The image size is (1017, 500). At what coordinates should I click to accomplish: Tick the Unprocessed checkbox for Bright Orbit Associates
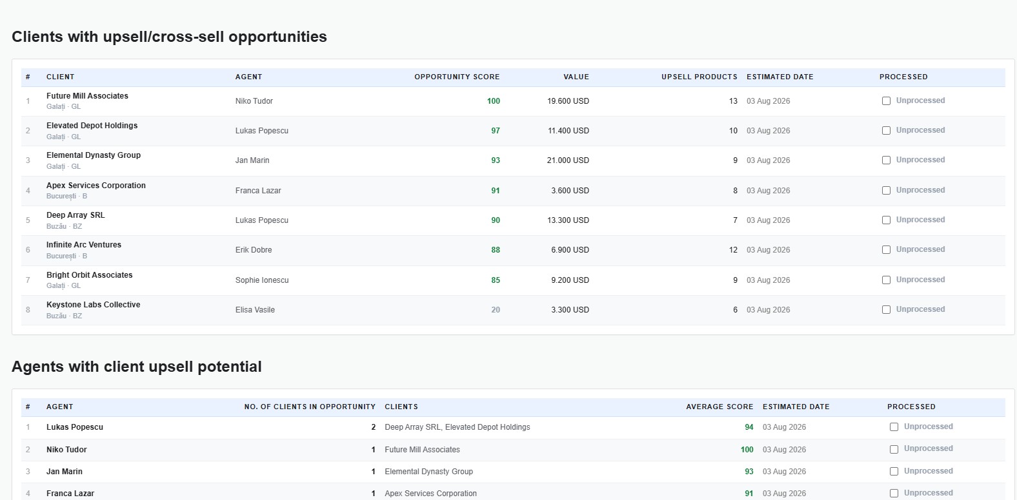coord(886,280)
